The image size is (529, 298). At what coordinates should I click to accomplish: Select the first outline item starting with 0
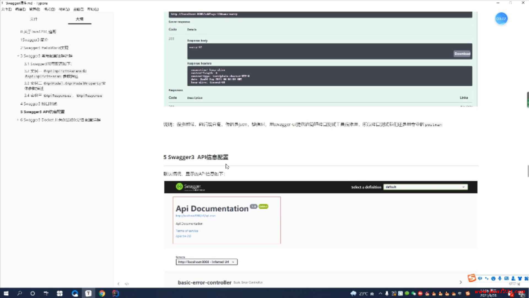click(x=38, y=32)
